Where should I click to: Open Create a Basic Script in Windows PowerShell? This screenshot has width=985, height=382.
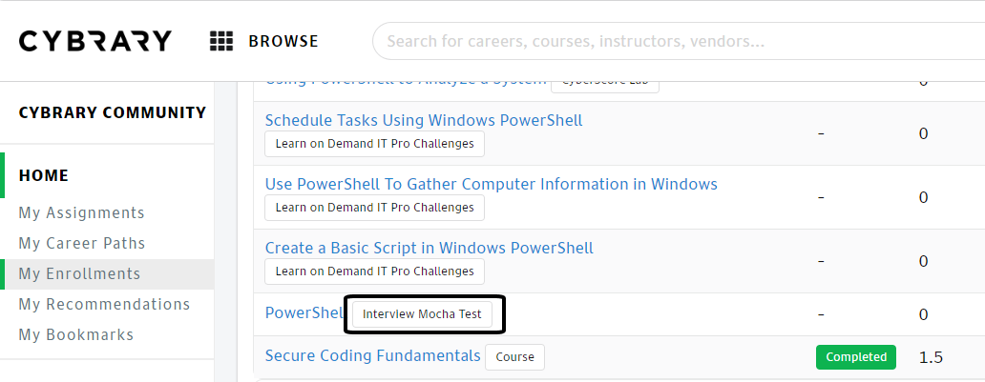[430, 248]
